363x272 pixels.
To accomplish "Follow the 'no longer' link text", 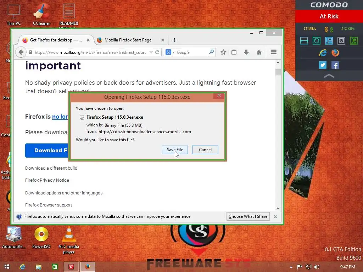I will [x=60, y=117].
